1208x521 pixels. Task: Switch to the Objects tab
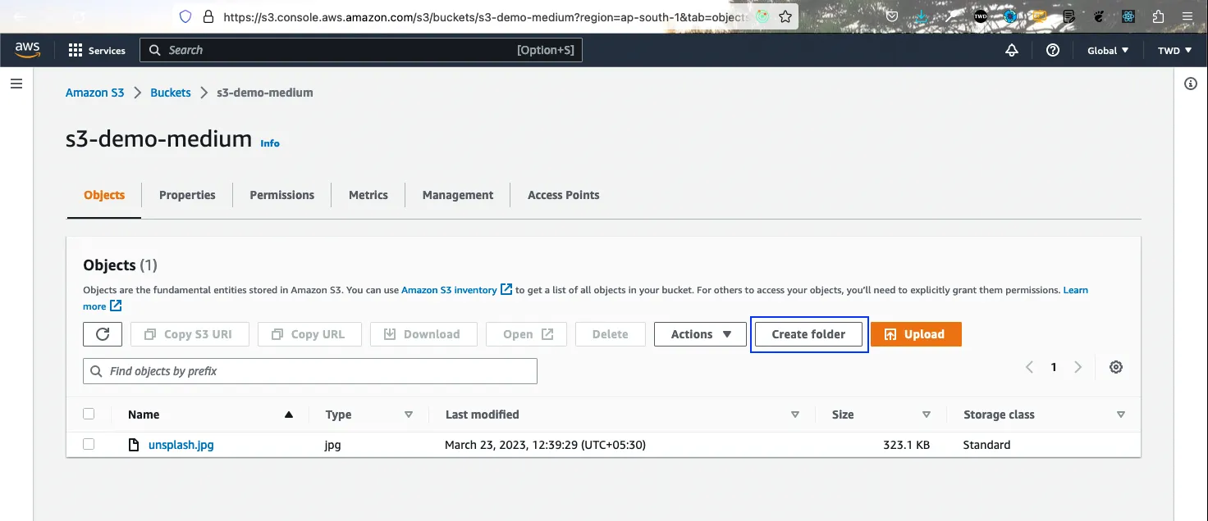click(x=104, y=195)
